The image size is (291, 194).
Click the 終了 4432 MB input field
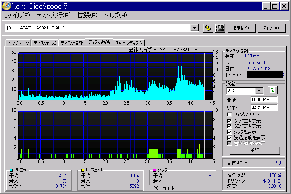(x=264, y=108)
